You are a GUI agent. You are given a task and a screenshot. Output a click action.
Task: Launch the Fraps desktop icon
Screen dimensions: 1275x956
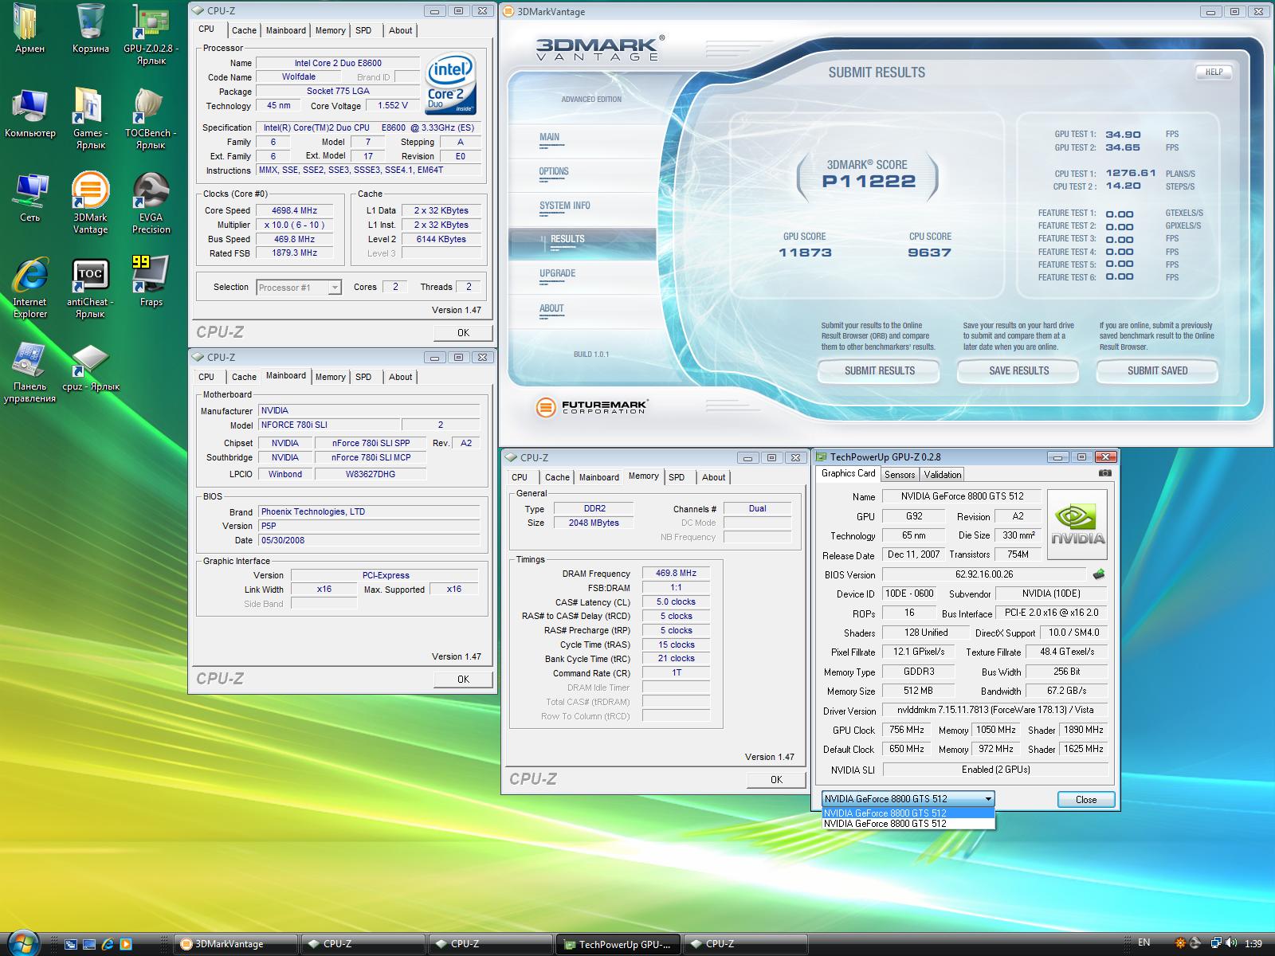(x=151, y=282)
